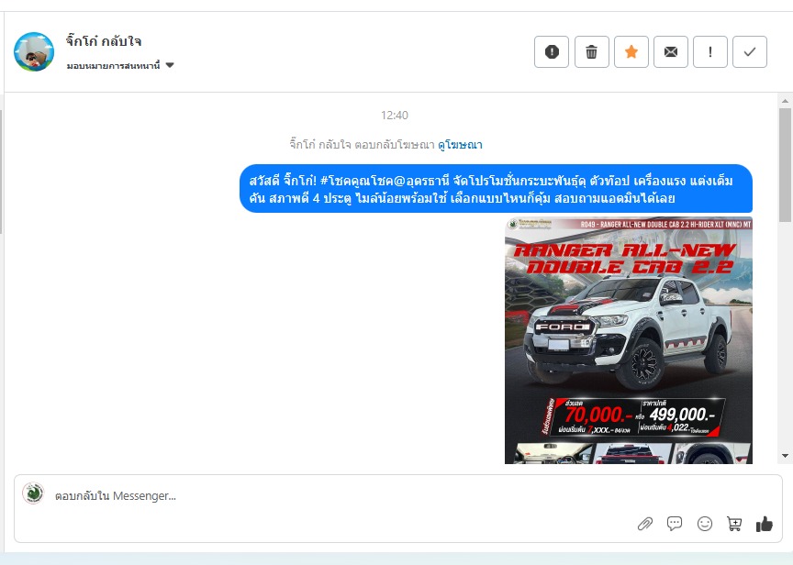Open the Ford Ranger ad image
Image resolution: width=793 pixels, height=565 pixels.
tap(628, 340)
